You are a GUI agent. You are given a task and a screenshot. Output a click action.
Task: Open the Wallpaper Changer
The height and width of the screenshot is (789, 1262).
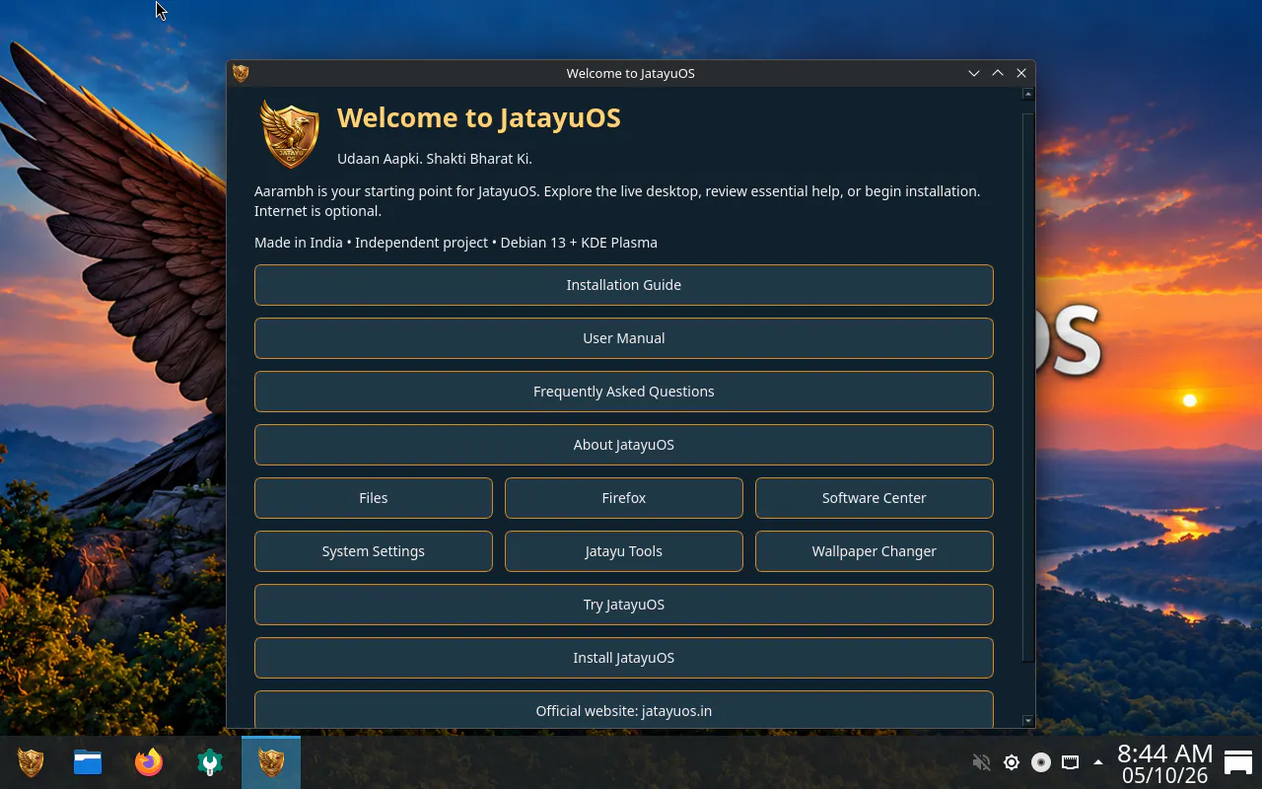click(x=875, y=551)
